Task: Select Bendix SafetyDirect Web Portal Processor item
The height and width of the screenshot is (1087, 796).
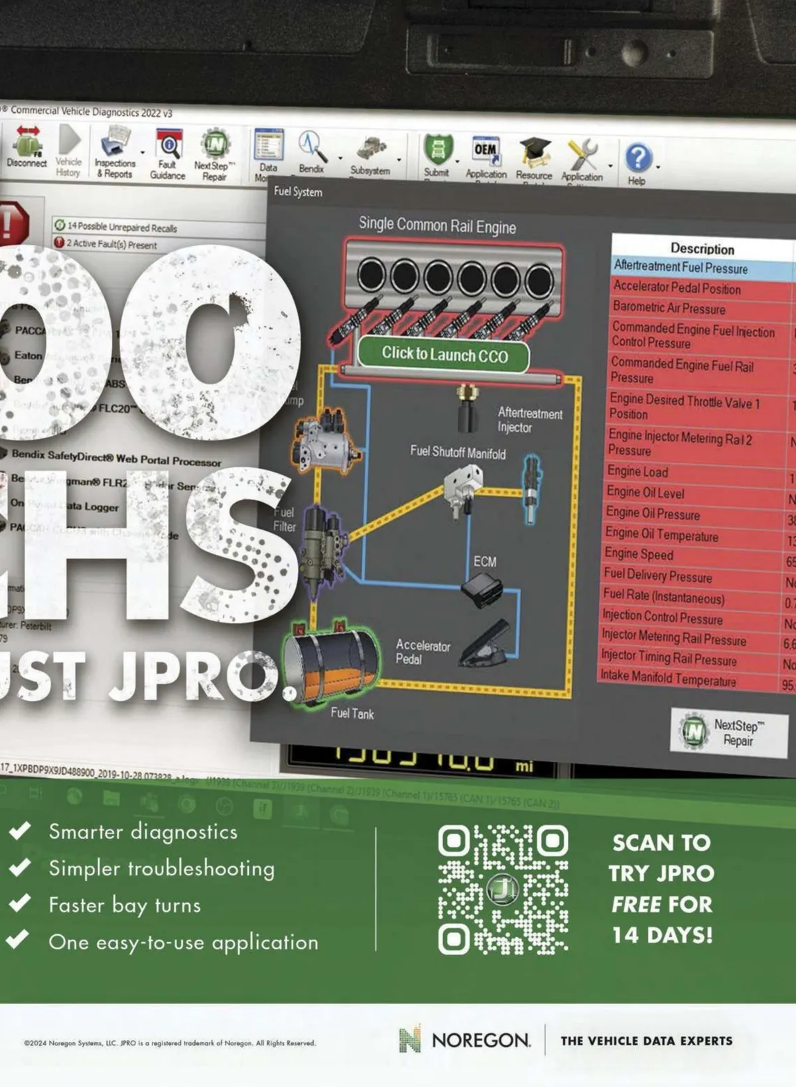Action: 116,457
